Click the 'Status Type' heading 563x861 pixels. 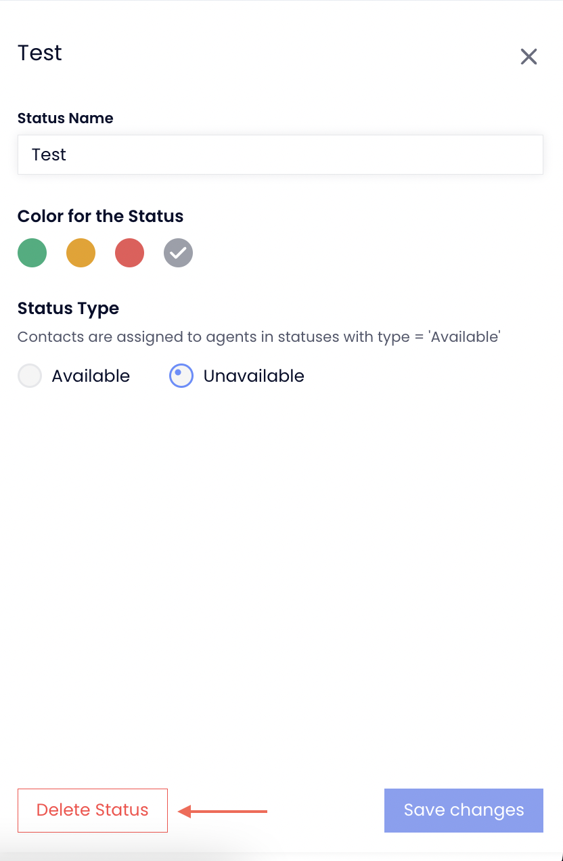point(68,308)
